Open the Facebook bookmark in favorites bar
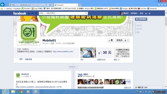This screenshot has height=94, width=167. pos(152,9)
